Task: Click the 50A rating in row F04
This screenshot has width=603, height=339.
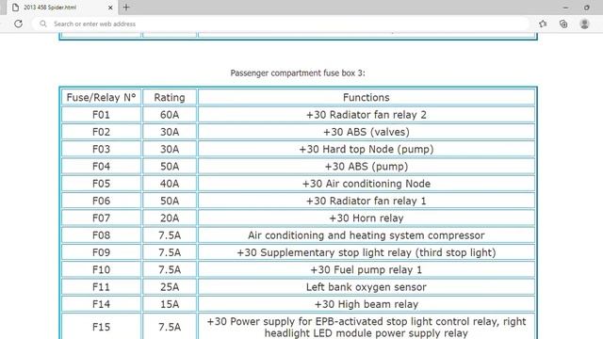Action: tap(170, 167)
